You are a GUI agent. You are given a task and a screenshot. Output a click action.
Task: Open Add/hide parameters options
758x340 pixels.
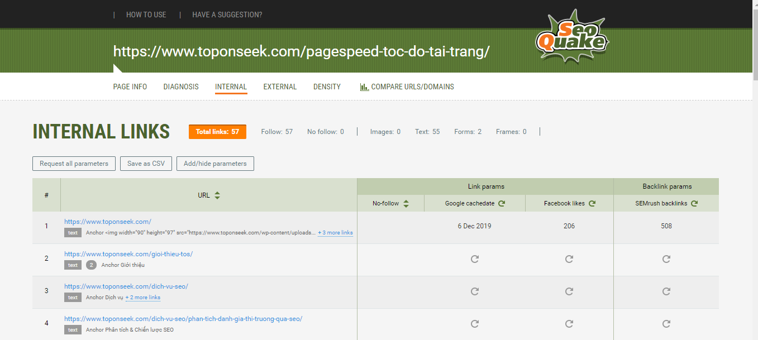point(215,164)
